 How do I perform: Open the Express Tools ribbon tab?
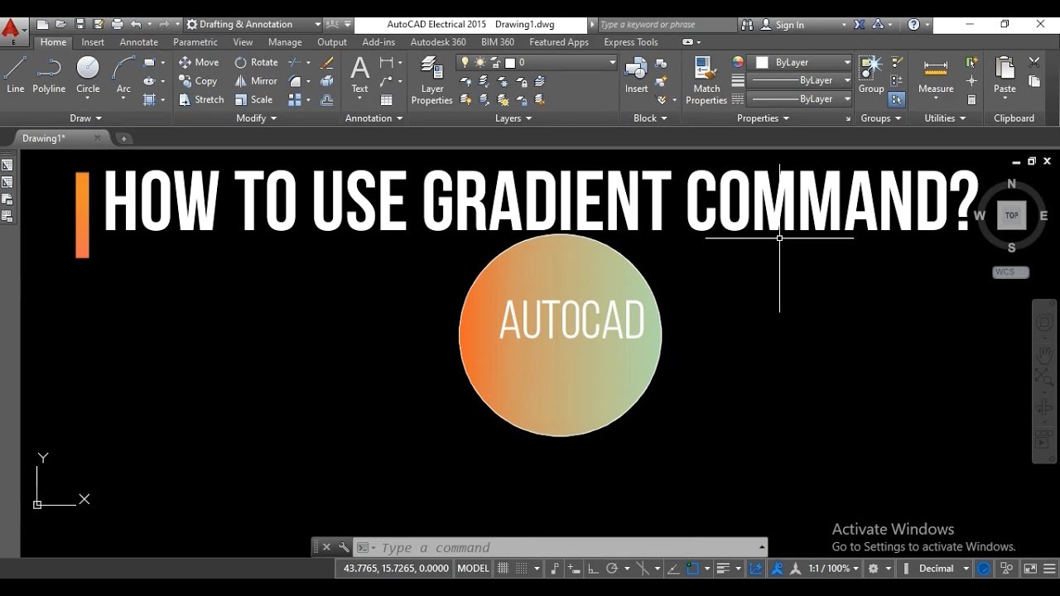(631, 42)
